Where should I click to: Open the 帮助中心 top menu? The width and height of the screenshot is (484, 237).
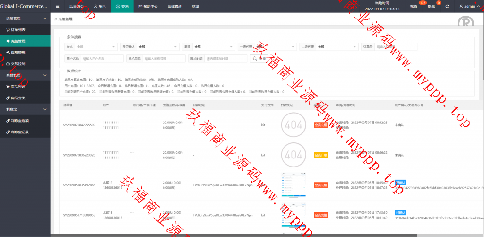pyautogui.click(x=149, y=7)
